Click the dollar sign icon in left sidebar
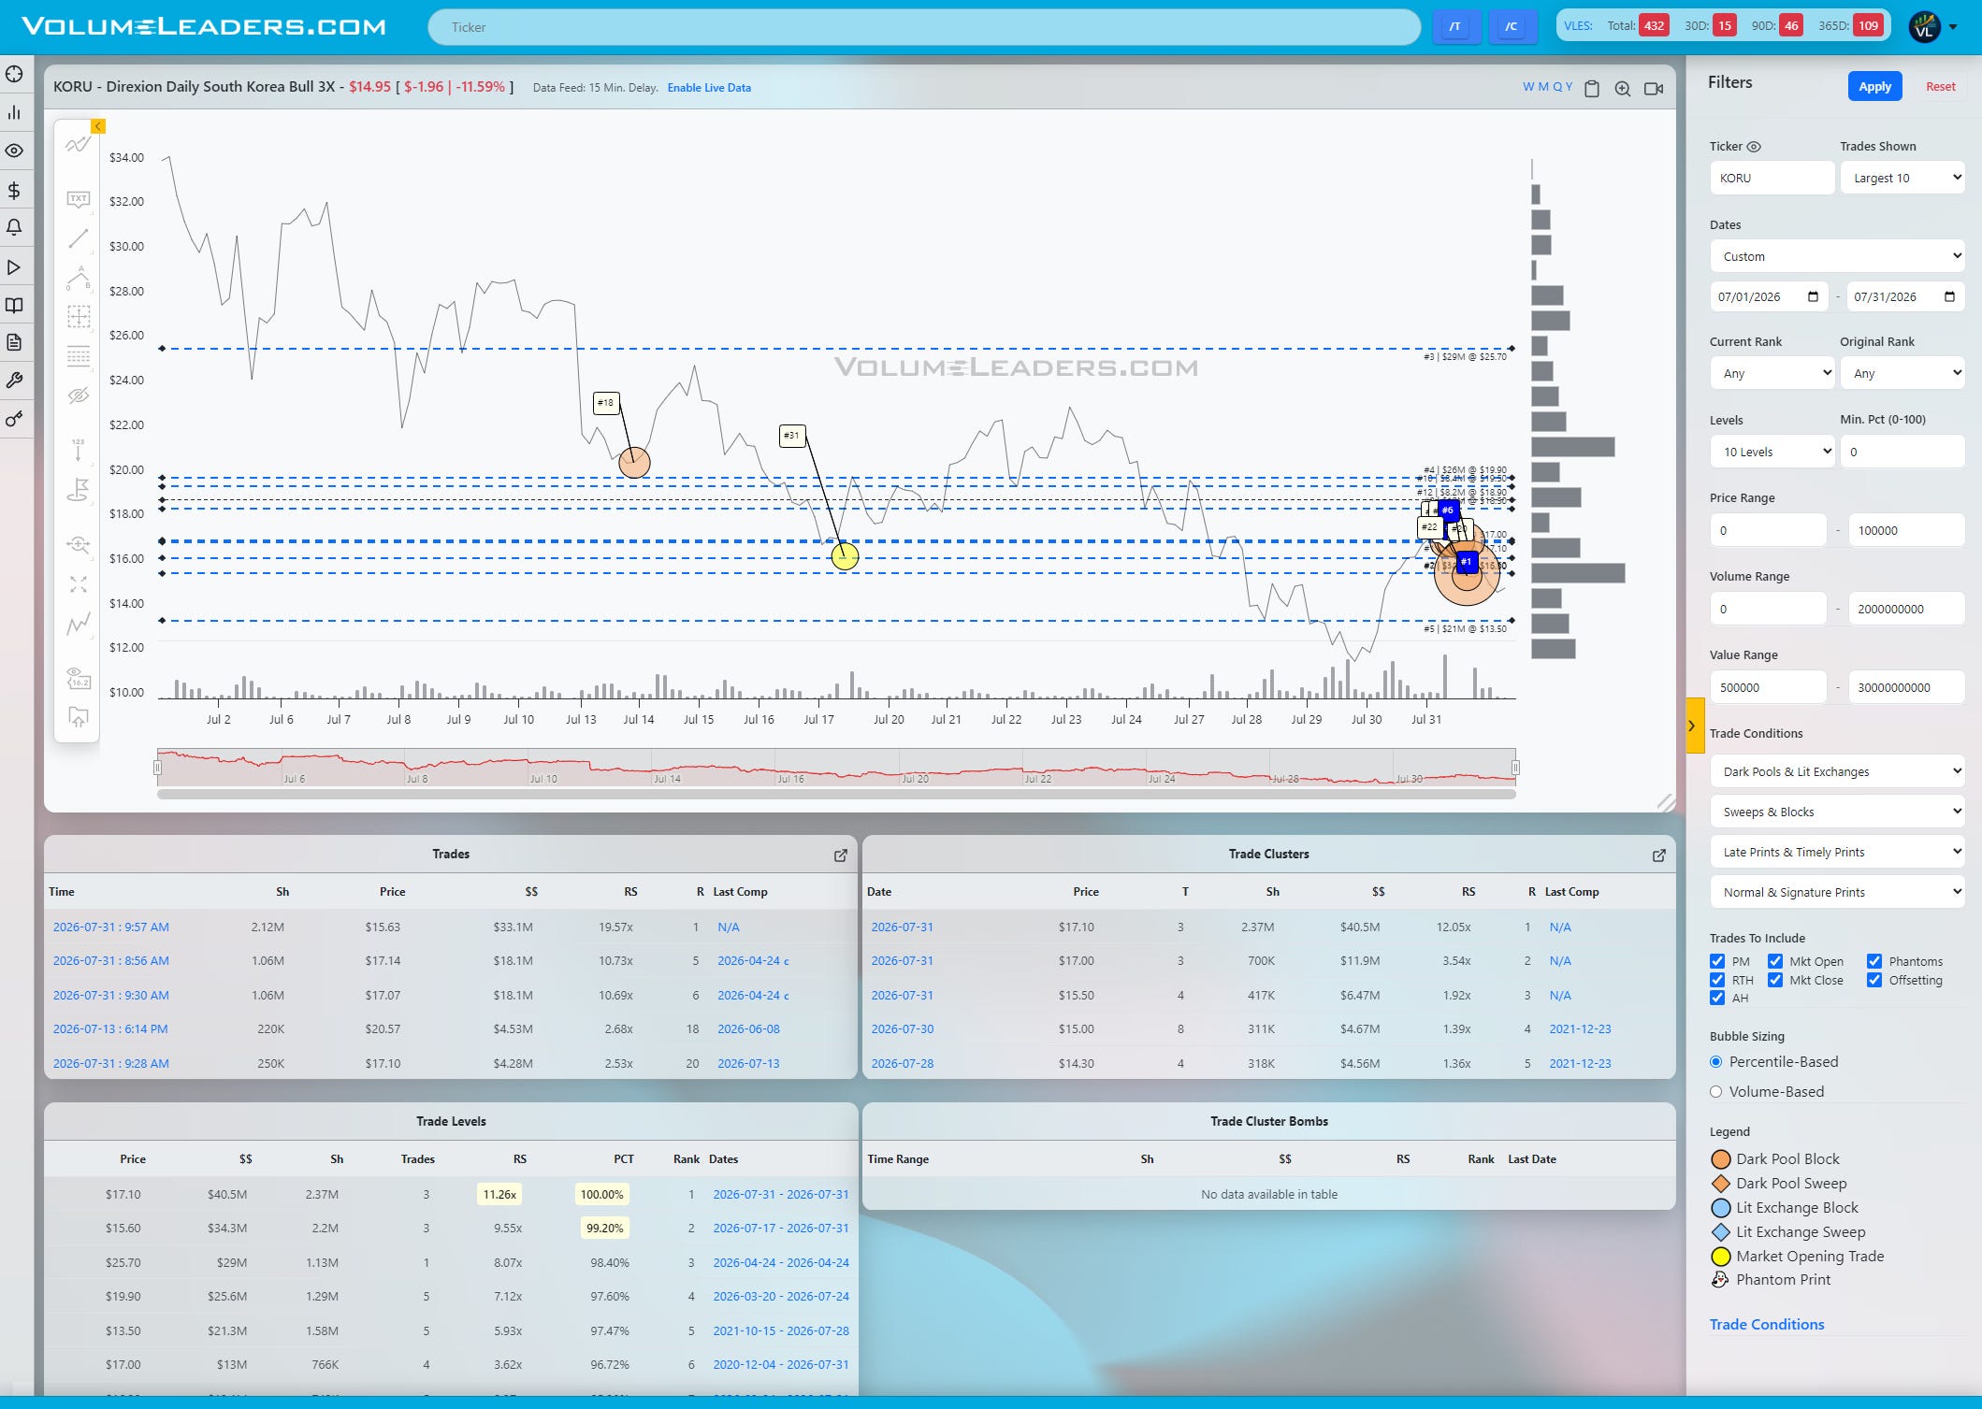Viewport: 1982px width, 1409px height. [14, 190]
